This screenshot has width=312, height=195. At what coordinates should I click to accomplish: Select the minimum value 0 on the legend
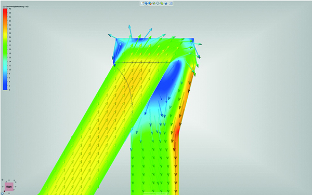[9, 90]
